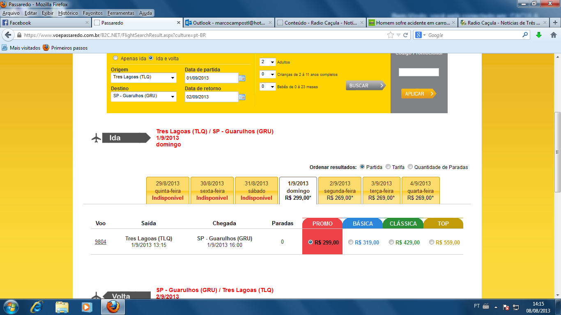
Task: Open the Arquivo menu
Action: click(x=11, y=13)
